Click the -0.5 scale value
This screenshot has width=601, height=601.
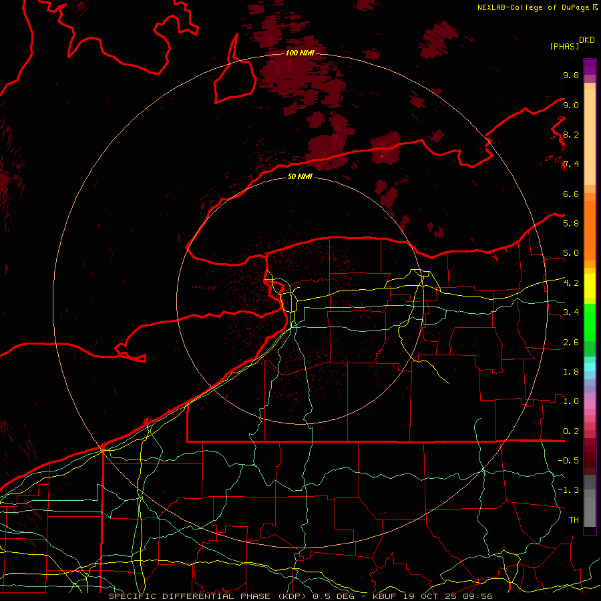[x=568, y=460]
